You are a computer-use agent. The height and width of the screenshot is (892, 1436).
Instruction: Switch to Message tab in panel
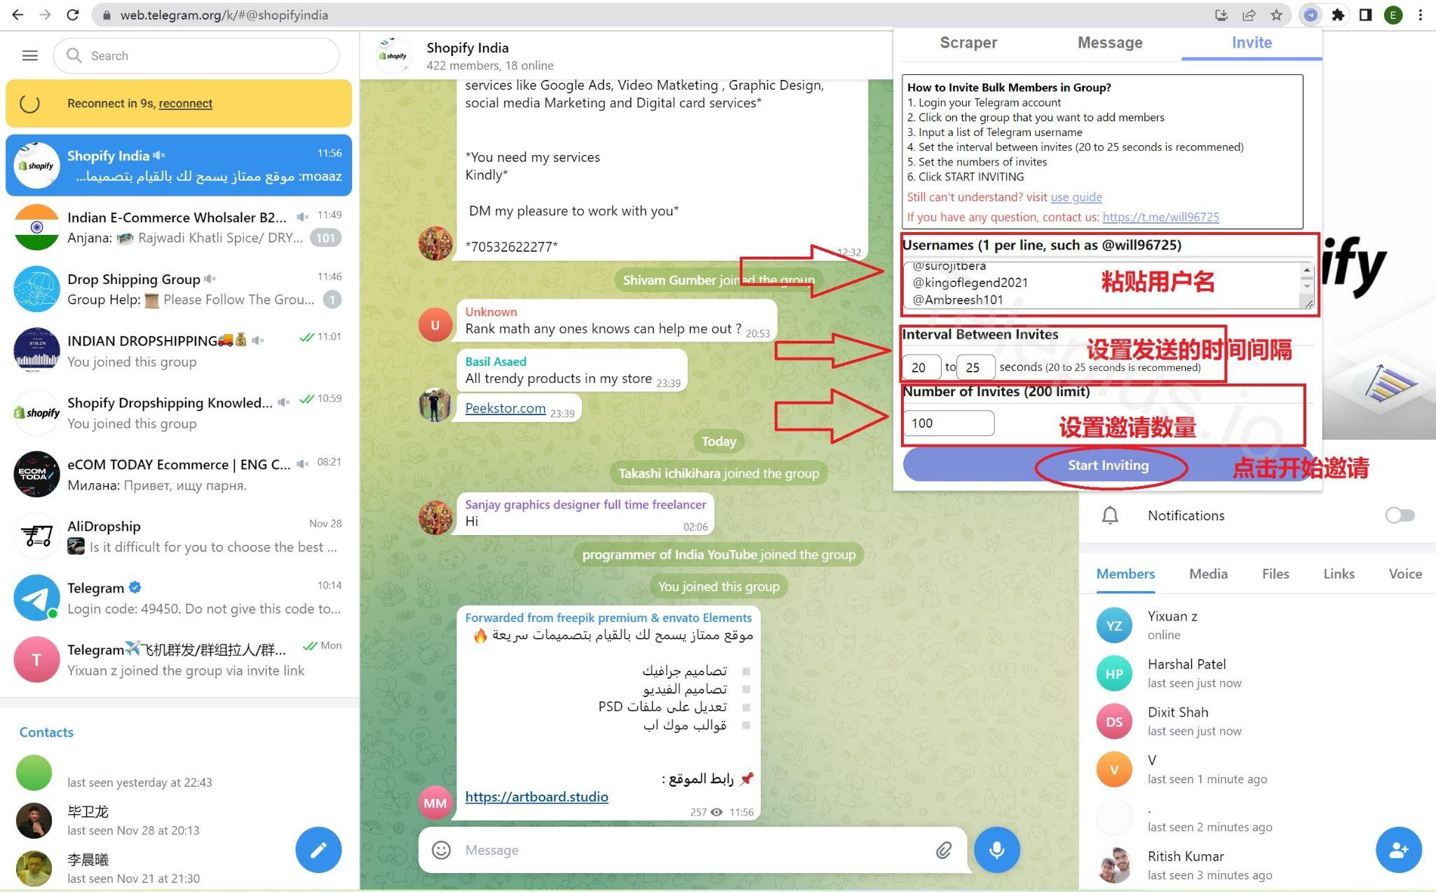(1109, 42)
